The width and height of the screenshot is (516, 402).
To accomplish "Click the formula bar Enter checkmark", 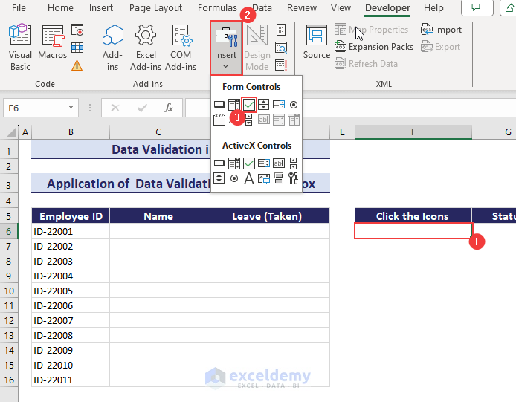I will pyautogui.click(x=142, y=108).
